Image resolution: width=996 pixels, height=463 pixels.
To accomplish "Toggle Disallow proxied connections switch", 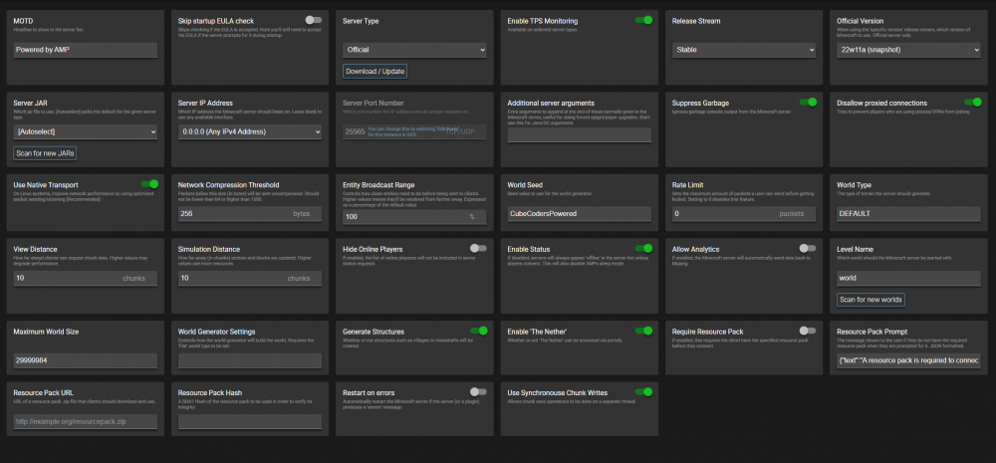I will click(973, 102).
